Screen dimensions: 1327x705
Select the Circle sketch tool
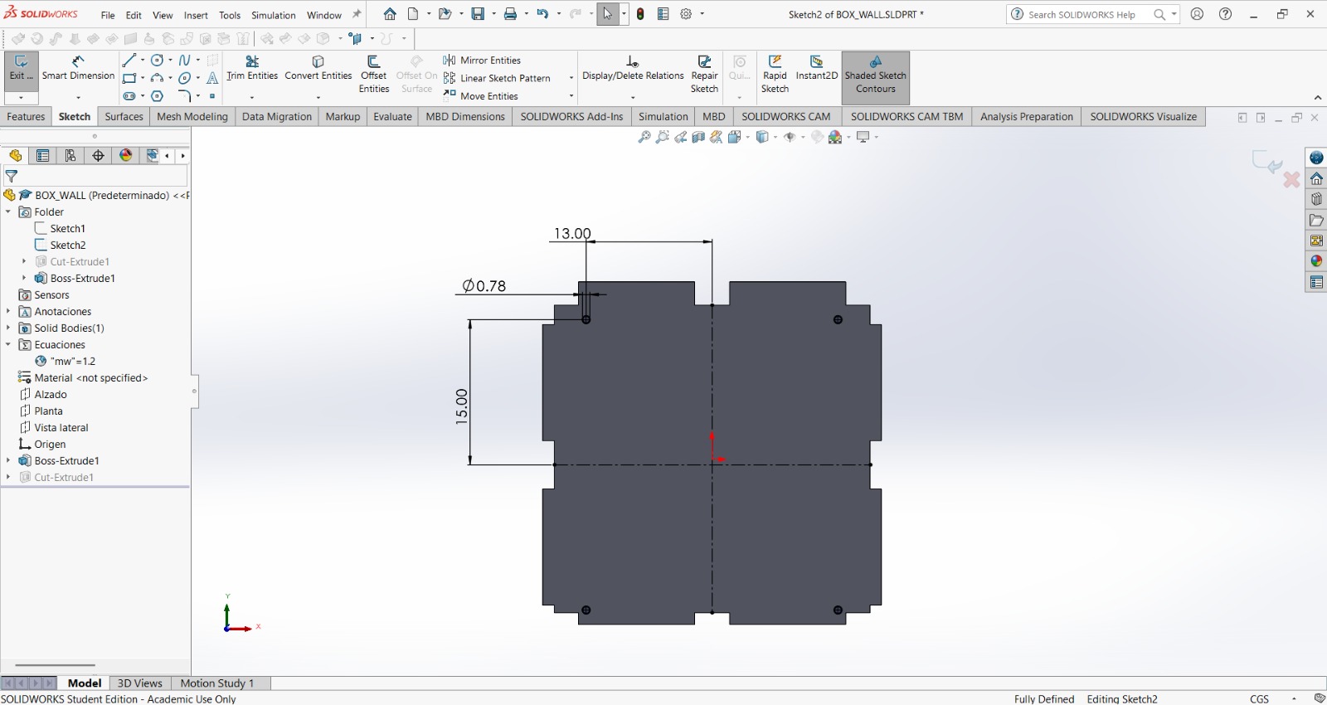coord(157,60)
